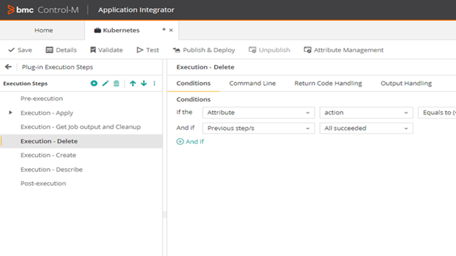Viewport: 456px width, 256px height.
Task: Open the All succeeded dropdown
Action: click(366, 128)
